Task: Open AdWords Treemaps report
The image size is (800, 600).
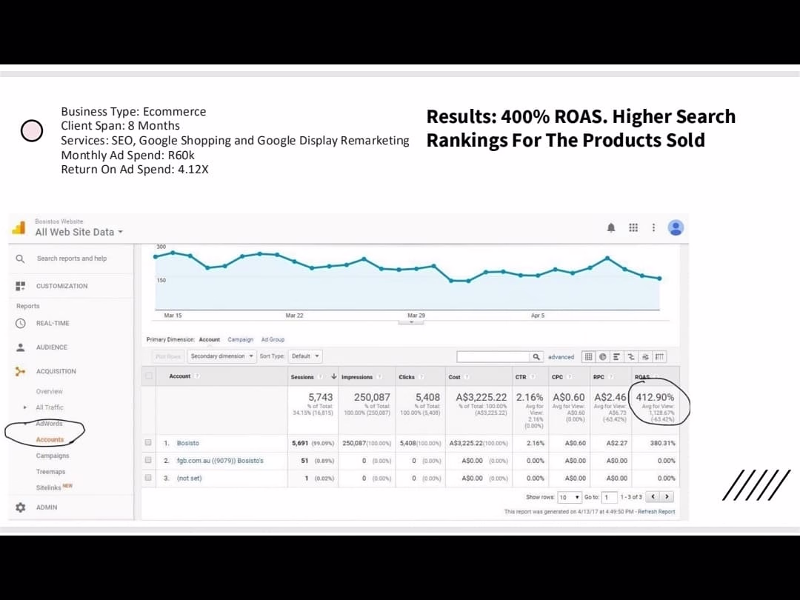Action: tap(50, 471)
